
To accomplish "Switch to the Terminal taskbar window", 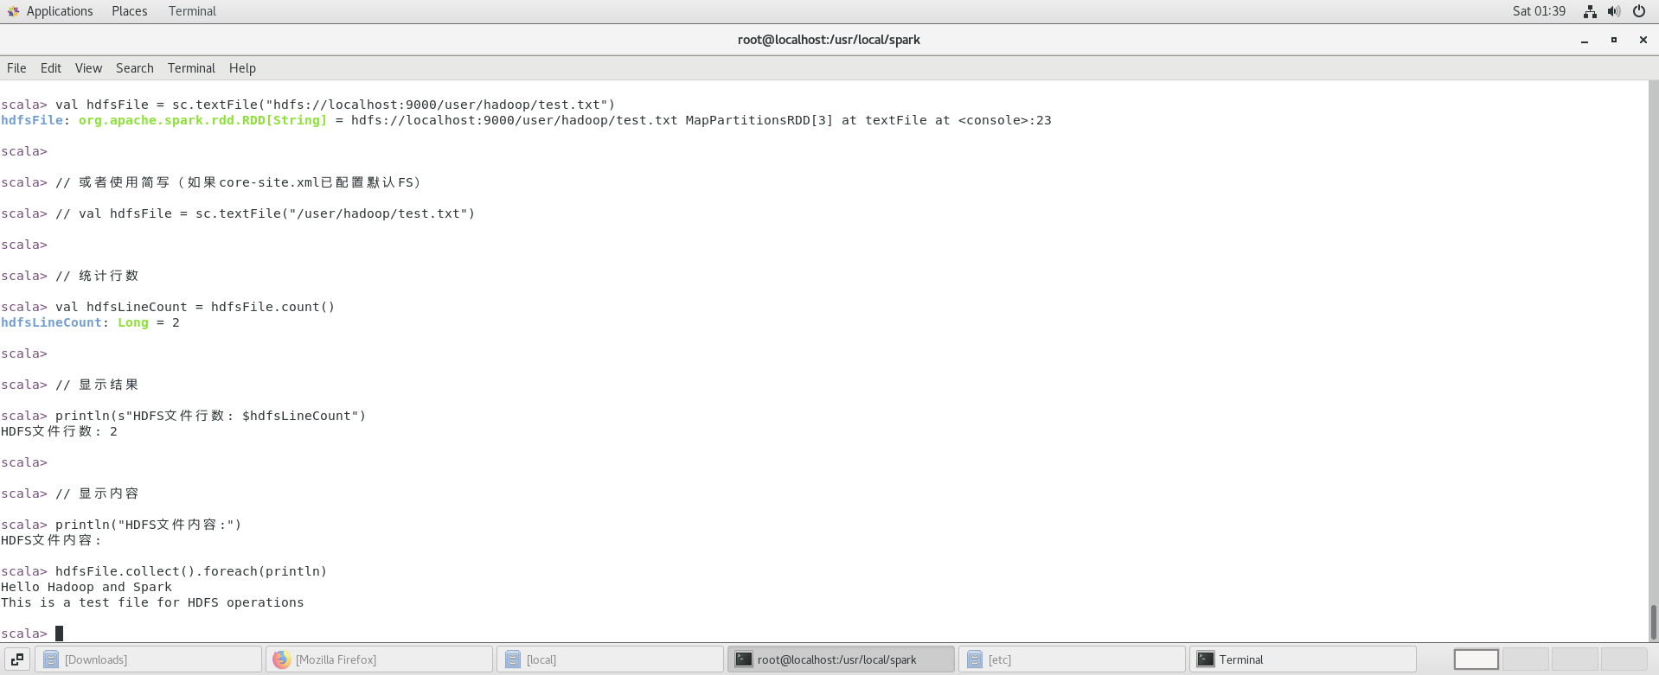I will tap(1303, 659).
